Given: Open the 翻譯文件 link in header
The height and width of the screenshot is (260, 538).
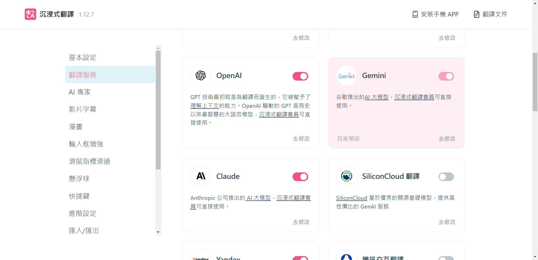Looking at the screenshot, I should tap(490, 14).
